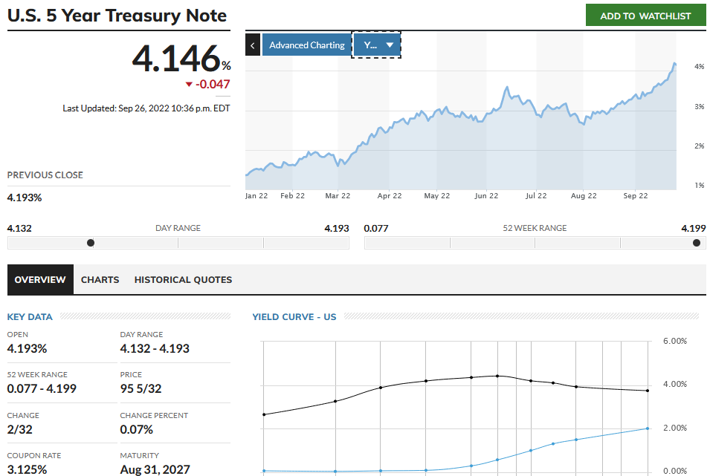The height and width of the screenshot is (476, 710).
Task: Click the first black yield curve data point
Action: click(264, 414)
